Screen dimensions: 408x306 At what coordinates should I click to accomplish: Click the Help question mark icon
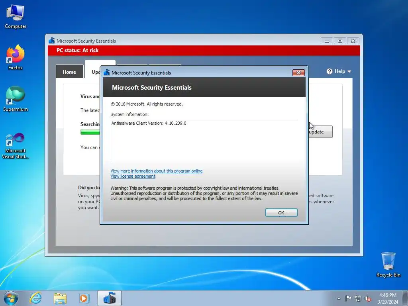[330, 71]
